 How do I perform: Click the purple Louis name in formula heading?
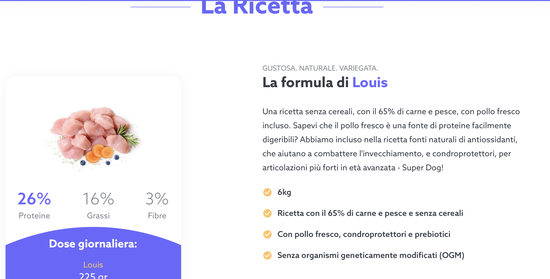(x=370, y=82)
